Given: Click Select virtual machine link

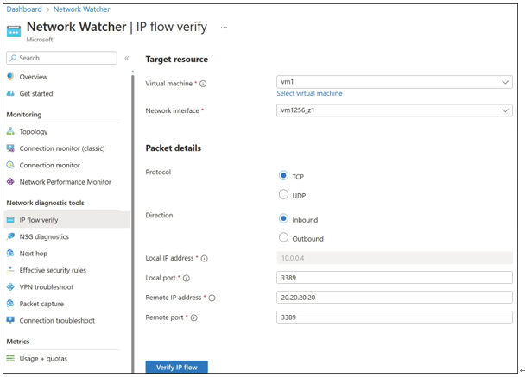Looking at the screenshot, I should click(309, 93).
